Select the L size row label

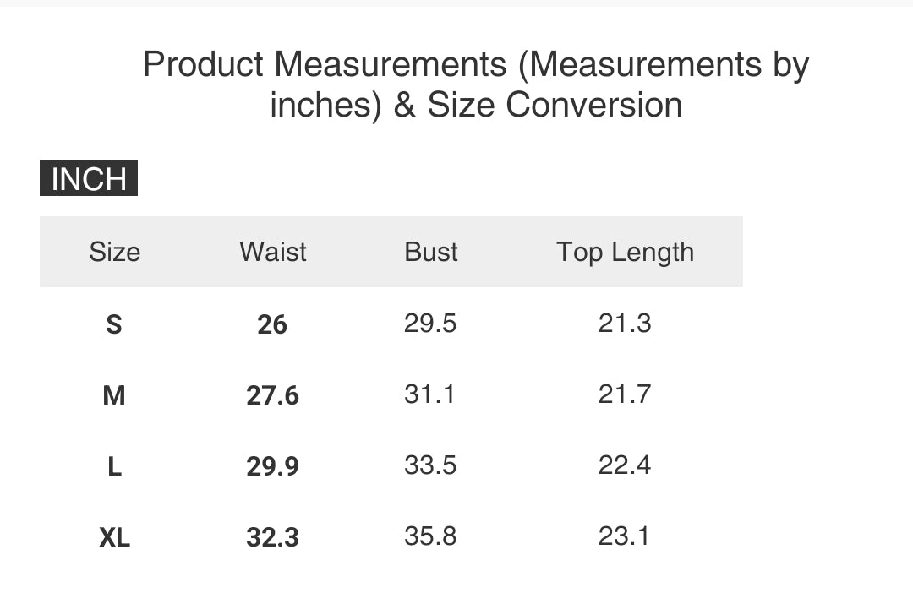115,467
